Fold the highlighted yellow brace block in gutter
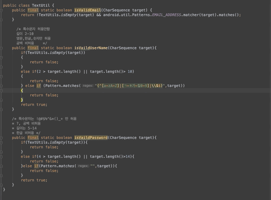The image size is (271, 200). pyautogui.click(x=1, y=91)
